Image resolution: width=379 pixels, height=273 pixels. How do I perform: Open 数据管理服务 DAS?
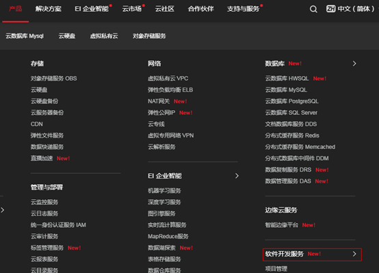click(x=288, y=181)
